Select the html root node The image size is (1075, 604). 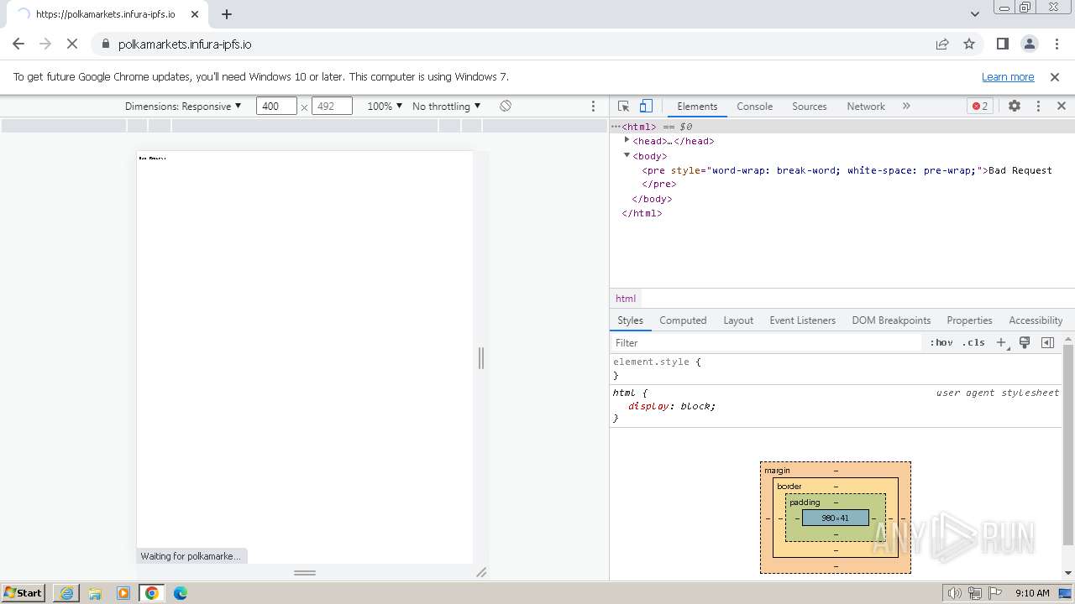639,127
